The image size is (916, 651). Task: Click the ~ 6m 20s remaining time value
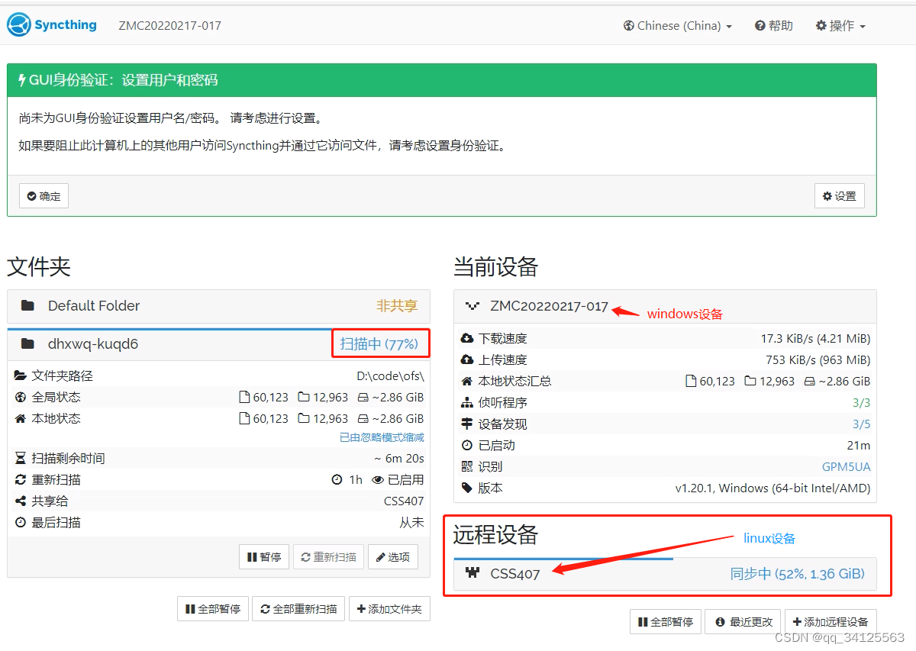point(399,459)
